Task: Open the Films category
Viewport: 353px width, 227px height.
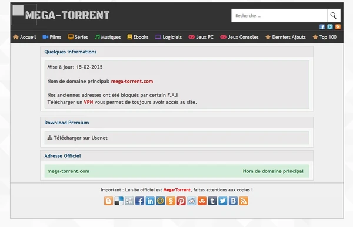Action: click(52, 37)
